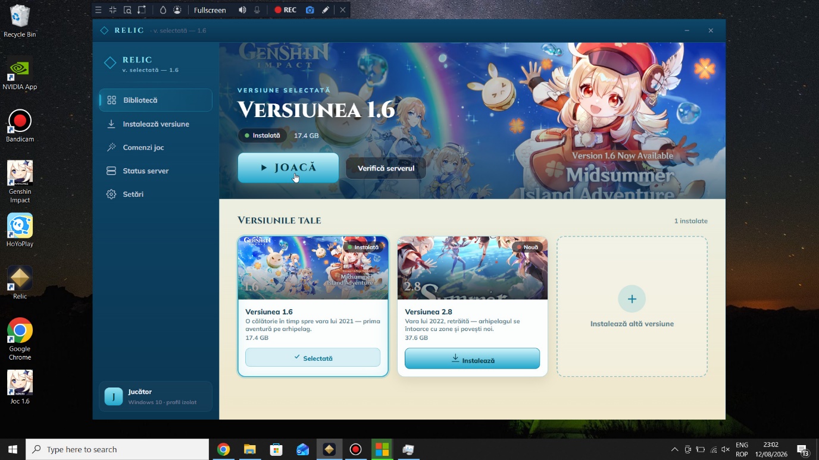819x460 pixels.
Task: Go to Instalează versiune in the sidebar
Action: (156, 124)
